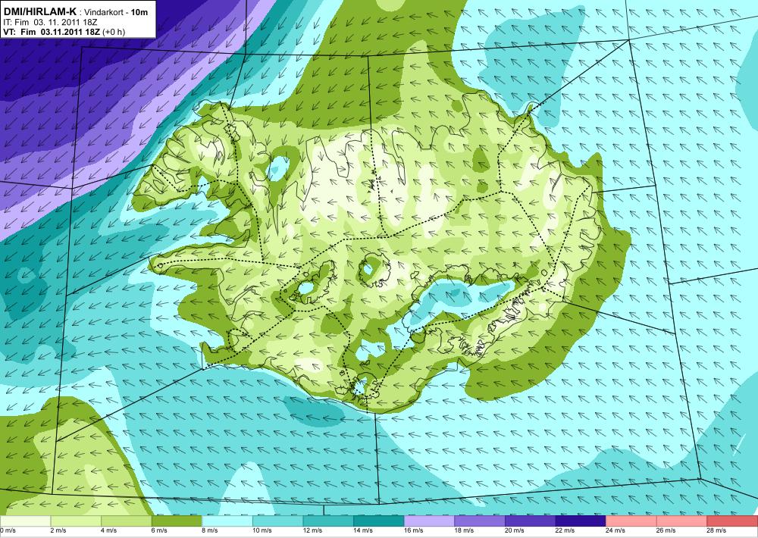Click the 'Vindarkort - 10m' label

pos(116,12)
